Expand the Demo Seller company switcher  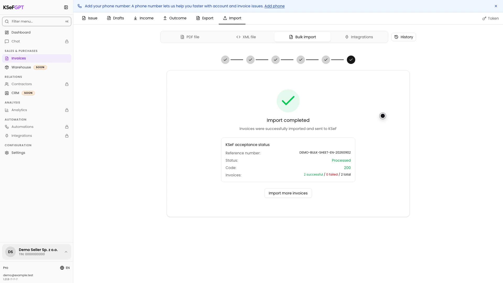pyautogui.click(x=37, y=252)
